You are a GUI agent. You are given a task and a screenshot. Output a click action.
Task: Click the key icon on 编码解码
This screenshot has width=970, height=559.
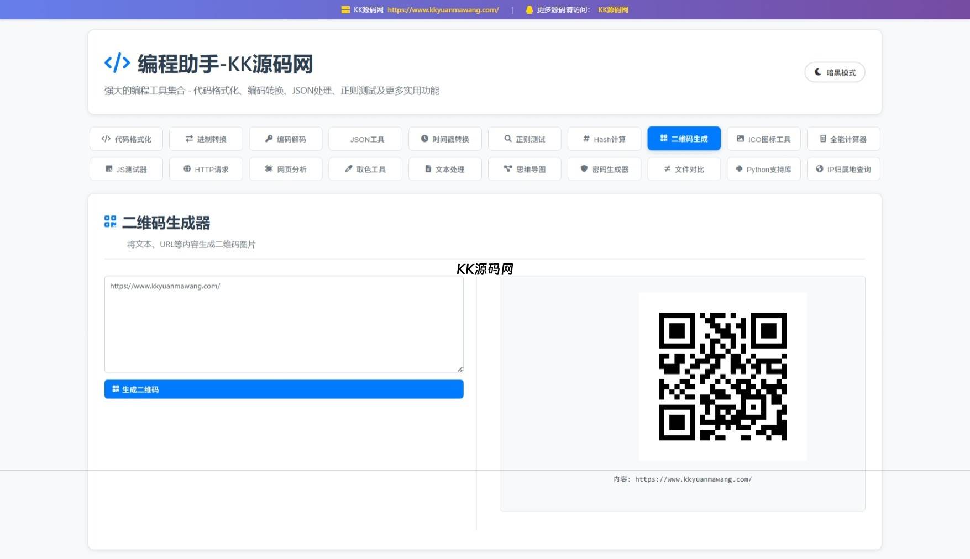coord(269,139)
